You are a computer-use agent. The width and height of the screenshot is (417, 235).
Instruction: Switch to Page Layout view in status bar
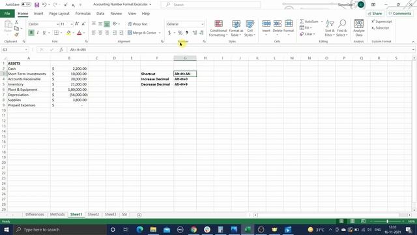352,221
